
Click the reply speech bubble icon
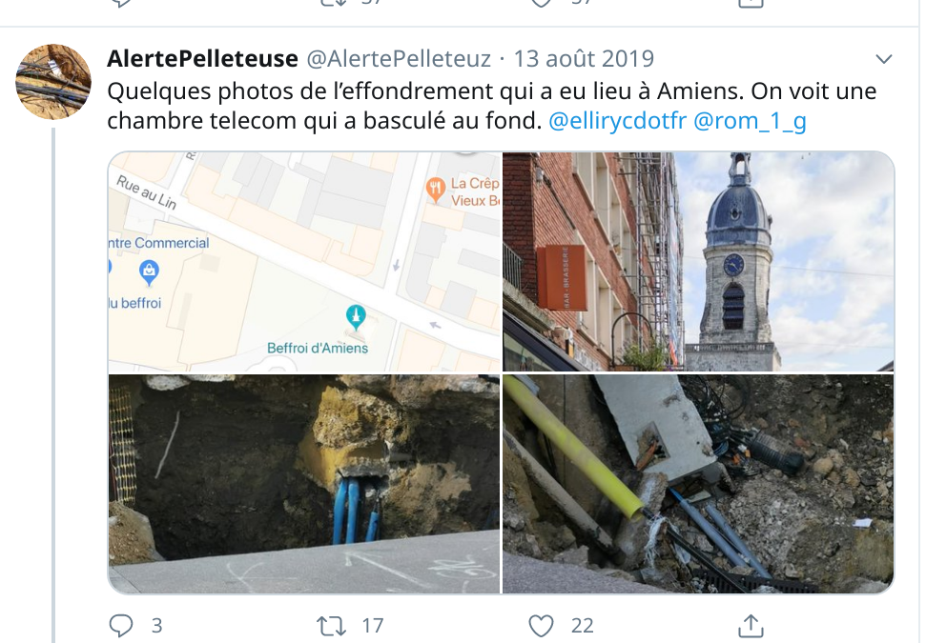(x=121, y=625)
